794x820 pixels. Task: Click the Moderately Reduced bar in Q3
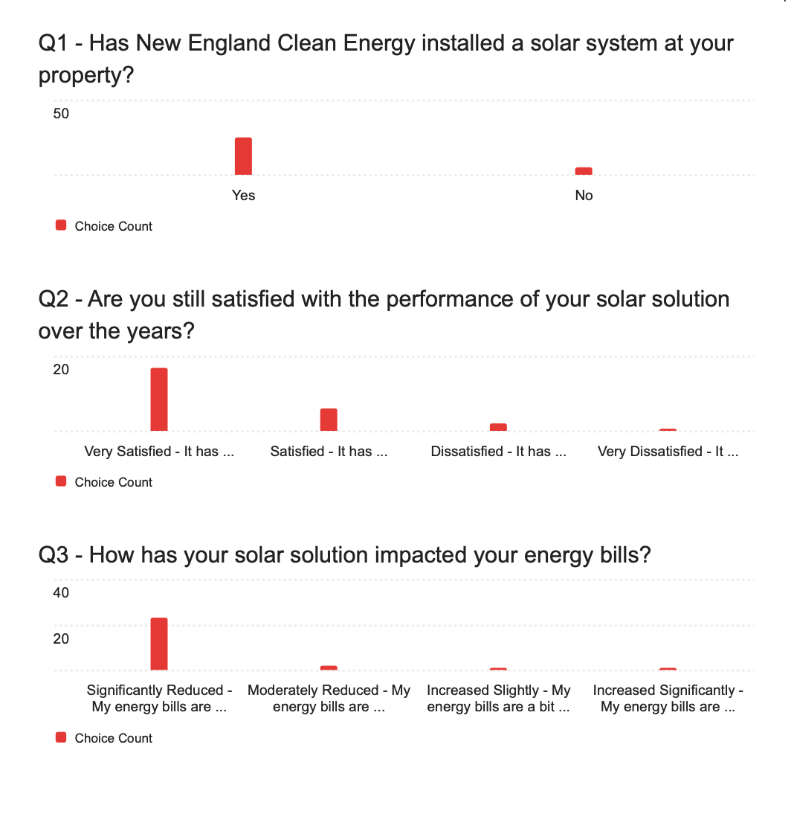point(329,668)
